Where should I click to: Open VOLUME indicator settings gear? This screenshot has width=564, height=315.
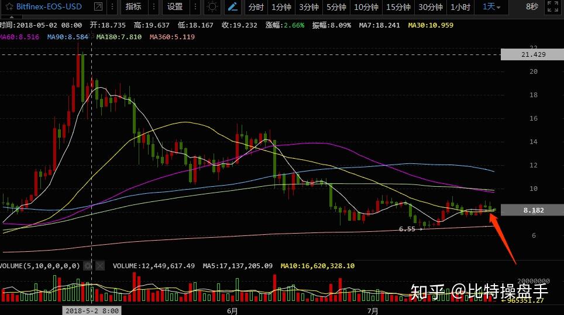(x=88, y=266)
